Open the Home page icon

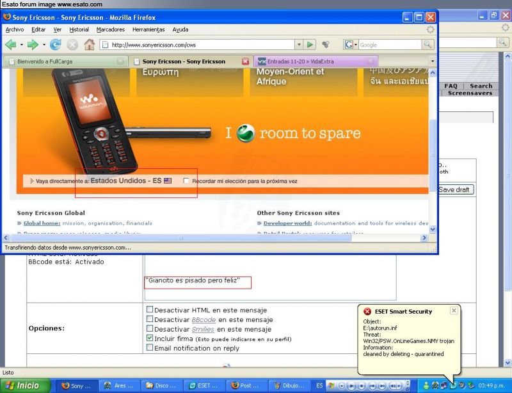tap(89, 44)
